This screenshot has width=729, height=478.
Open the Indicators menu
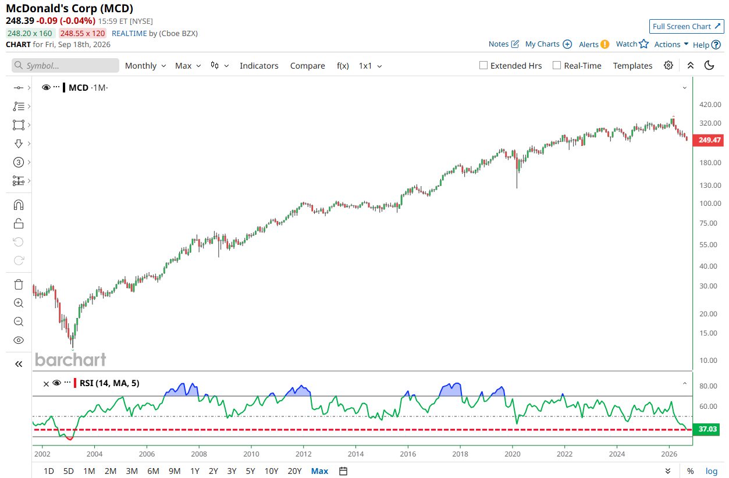(259, 66)
